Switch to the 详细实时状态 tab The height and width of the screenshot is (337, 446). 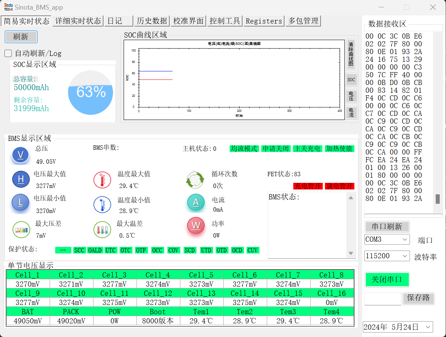78,21
